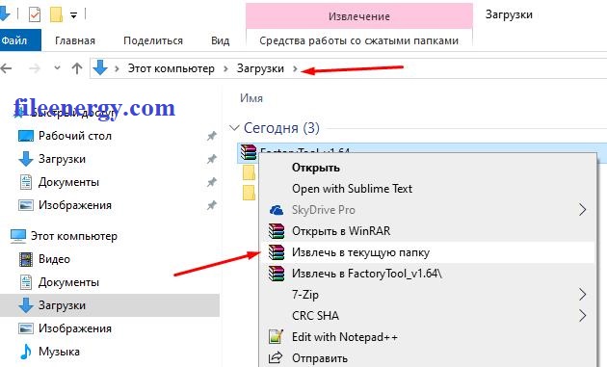Click the Рабочий стол desktop icon
The width and height of the screenshot is (607, 367).
(x=26, y=136)
